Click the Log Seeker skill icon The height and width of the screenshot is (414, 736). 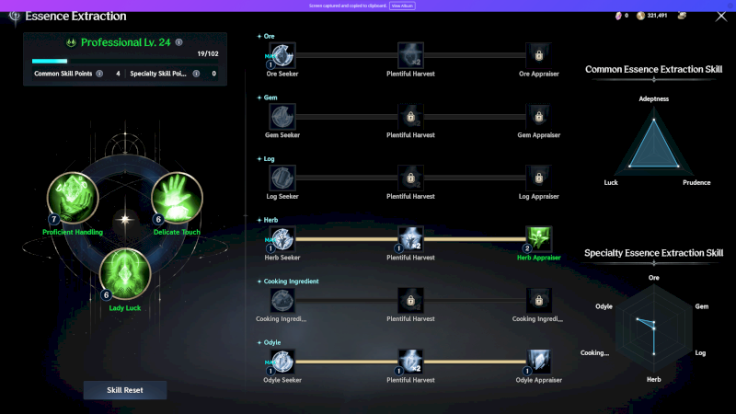tap(282, 178)
